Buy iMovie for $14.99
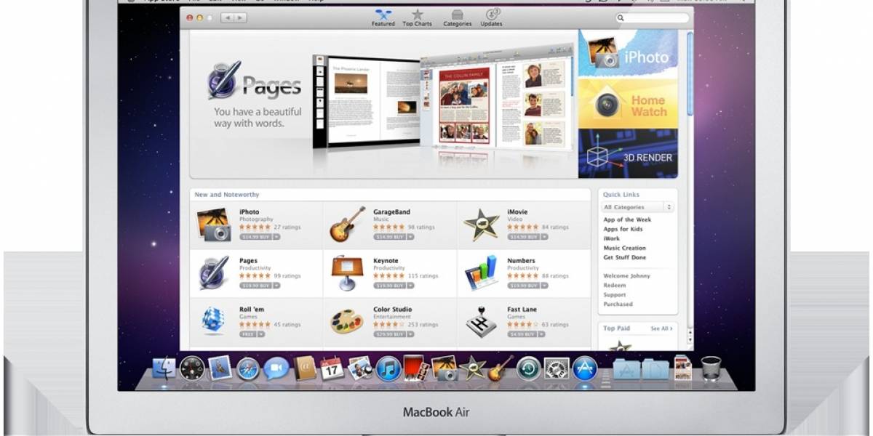The width and height of the screenshot is (873, 436). pyautogui.click(x=522, y=237)
